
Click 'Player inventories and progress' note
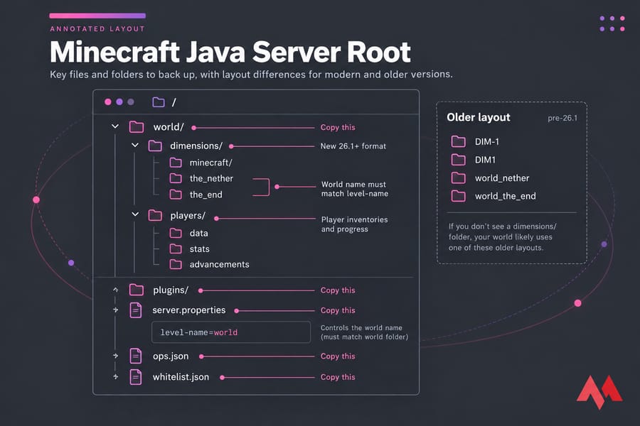click(354, 224)
